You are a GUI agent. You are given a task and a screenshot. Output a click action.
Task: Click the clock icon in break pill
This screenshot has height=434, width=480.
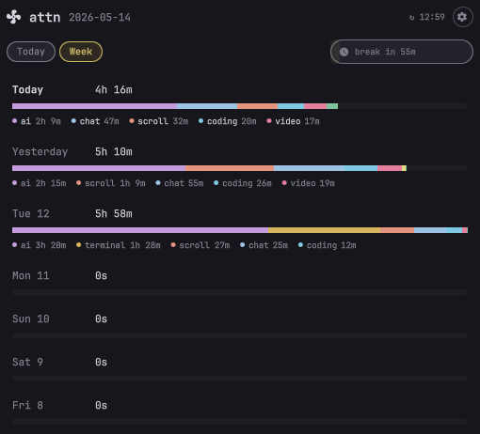pyautogui.click(x=344, y=52)
